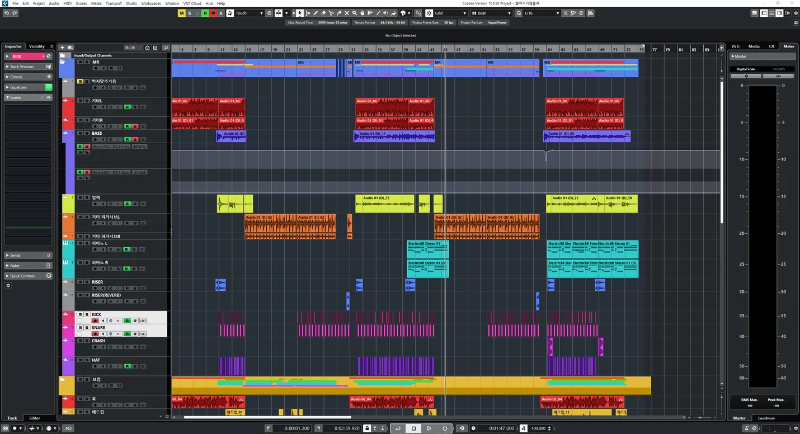Click the Record button in transport
The image size is (800, 434).
tap(445, 428)
